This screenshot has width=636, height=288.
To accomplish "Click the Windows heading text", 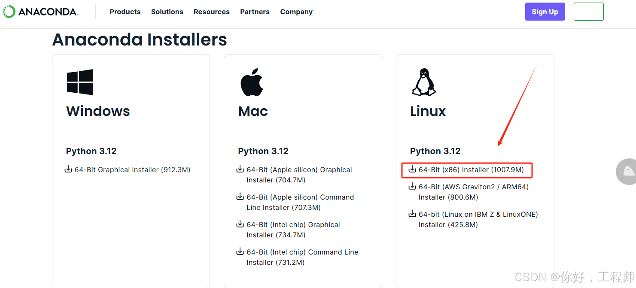I will [98, 111].
